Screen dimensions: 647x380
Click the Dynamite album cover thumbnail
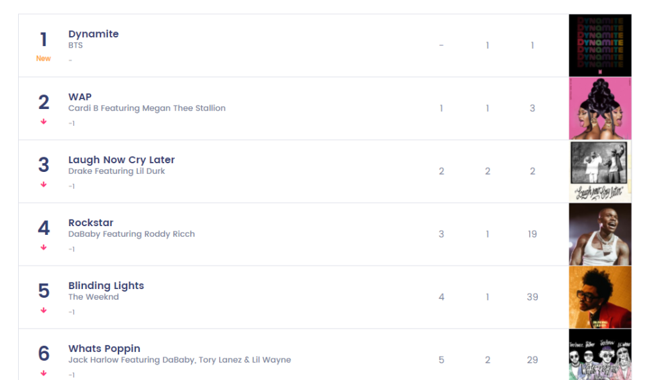(x=600, y=45)
